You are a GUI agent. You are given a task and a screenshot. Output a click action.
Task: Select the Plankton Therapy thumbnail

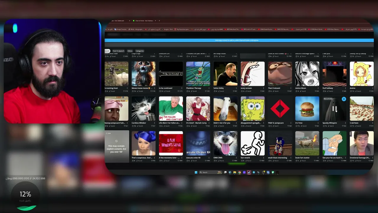tap(198, 74)
